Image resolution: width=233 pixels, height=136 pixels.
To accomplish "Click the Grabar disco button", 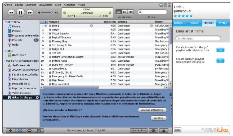I will click(x=139, y=130).
